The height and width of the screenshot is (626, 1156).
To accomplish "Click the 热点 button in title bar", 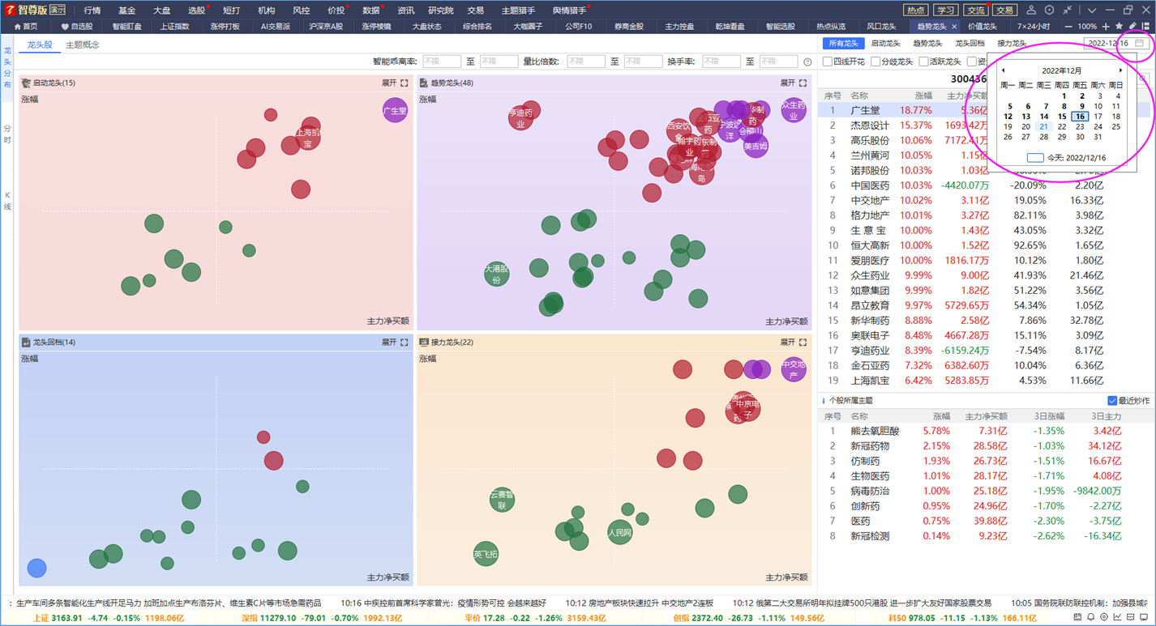I will click(915, 11).
